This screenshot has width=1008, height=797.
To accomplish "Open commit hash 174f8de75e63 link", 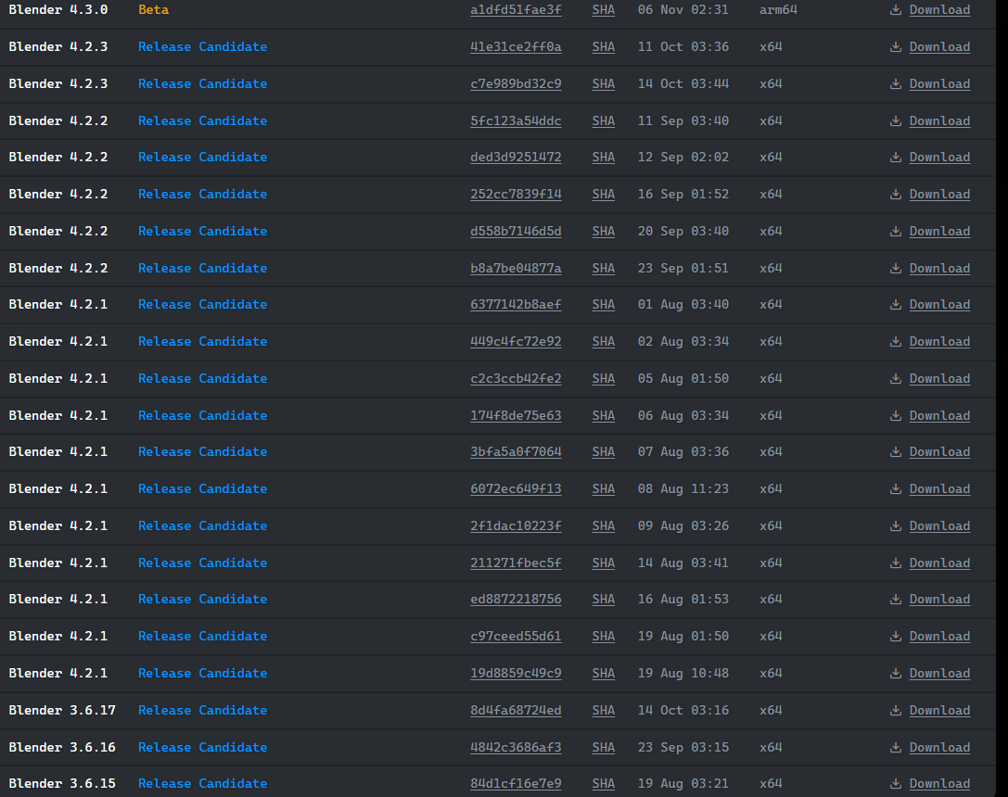I will [516, 415].
